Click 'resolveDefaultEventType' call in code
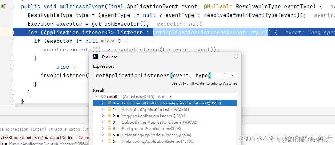The width and height of the screenshot is (335, 145). pyautogui.click(x=242, y=15)
